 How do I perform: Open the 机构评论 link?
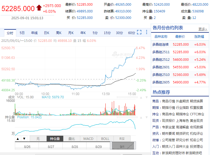pyautogui.click(x=196, y=134)
